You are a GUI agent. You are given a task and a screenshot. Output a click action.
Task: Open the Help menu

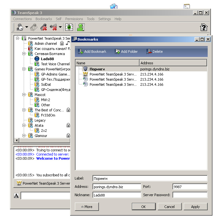(118, 19)
